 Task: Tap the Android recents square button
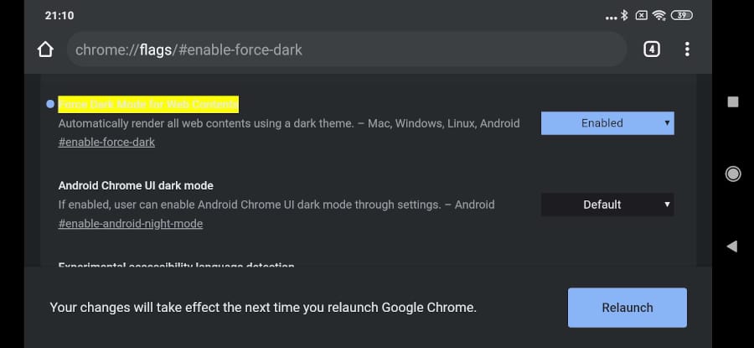(733, 101)
